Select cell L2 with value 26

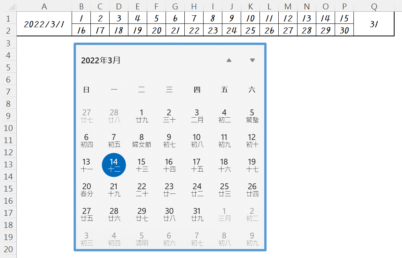pyautogui.click(x=269, y=30)
